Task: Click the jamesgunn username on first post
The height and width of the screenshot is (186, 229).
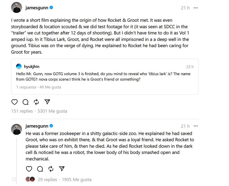Action: [37, 7]
